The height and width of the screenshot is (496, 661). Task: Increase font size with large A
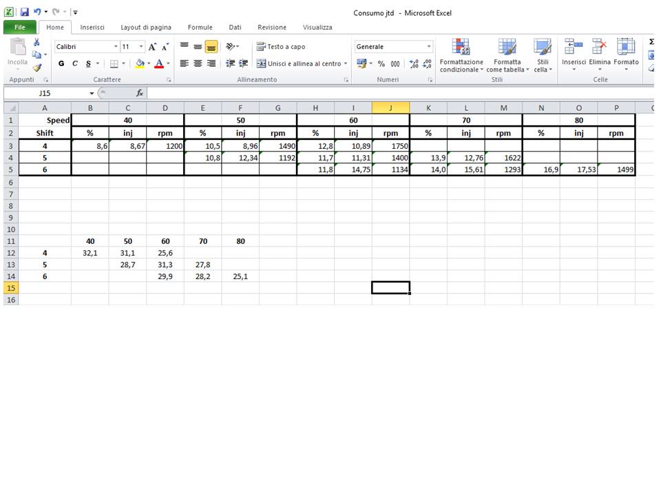tap(152, 47)
